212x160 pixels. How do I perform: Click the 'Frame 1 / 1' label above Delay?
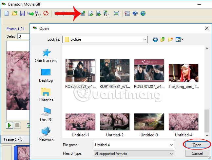15,29
